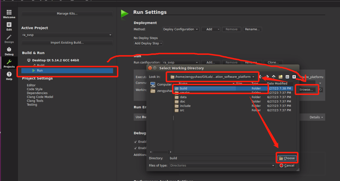Viewport: 340px width, 181px height.
Task: Open the Files of type dropdown
Action: point(273,165)
